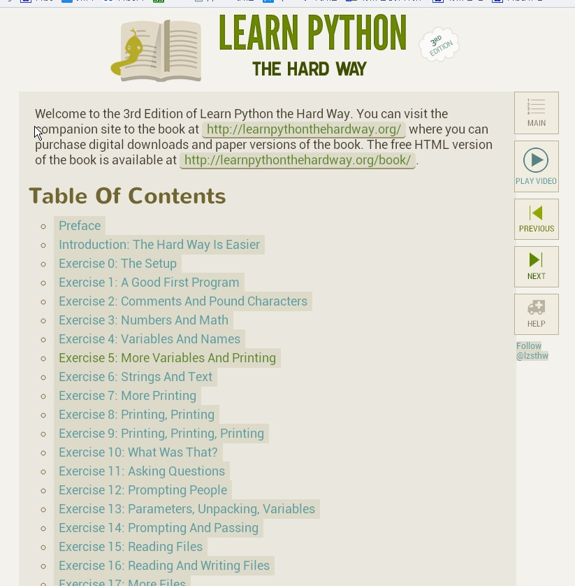Open Exercise 11: Asking Questions
575x586 pixels.
coord(142,471)
